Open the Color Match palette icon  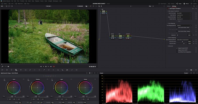click(7, 70)
